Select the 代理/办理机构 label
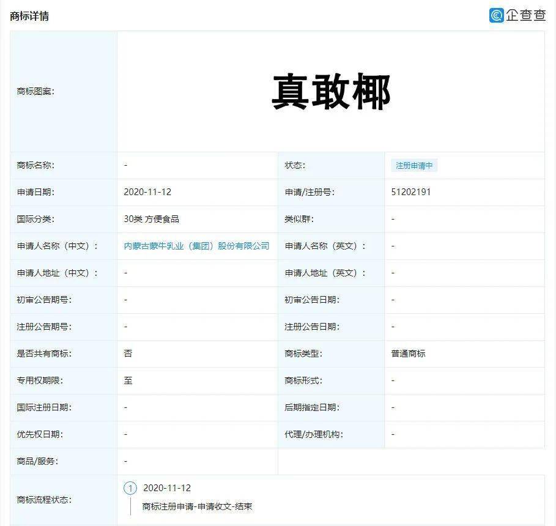This screenshot has width=556, height=526. (314, 434)
